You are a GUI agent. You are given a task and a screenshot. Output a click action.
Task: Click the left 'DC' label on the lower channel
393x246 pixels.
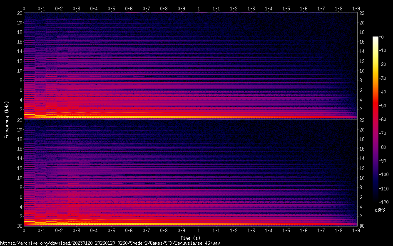(19, 226)
